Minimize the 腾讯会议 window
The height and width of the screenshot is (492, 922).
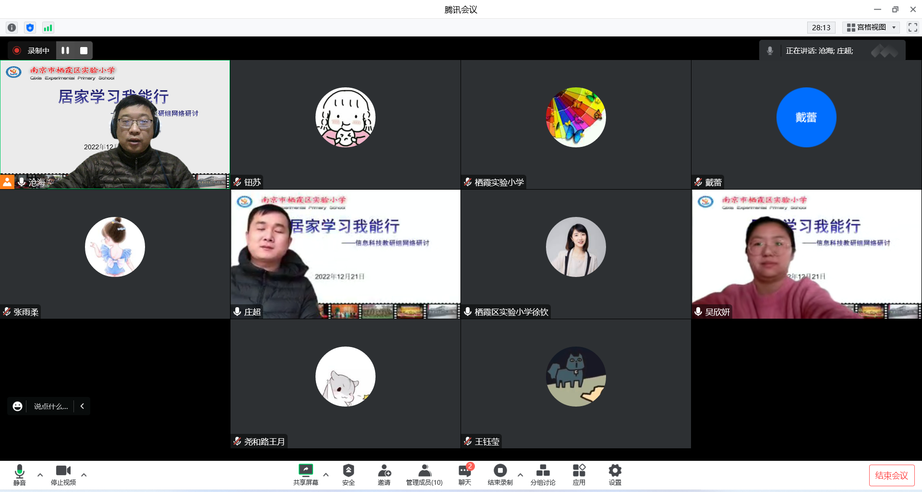(877, 9)
